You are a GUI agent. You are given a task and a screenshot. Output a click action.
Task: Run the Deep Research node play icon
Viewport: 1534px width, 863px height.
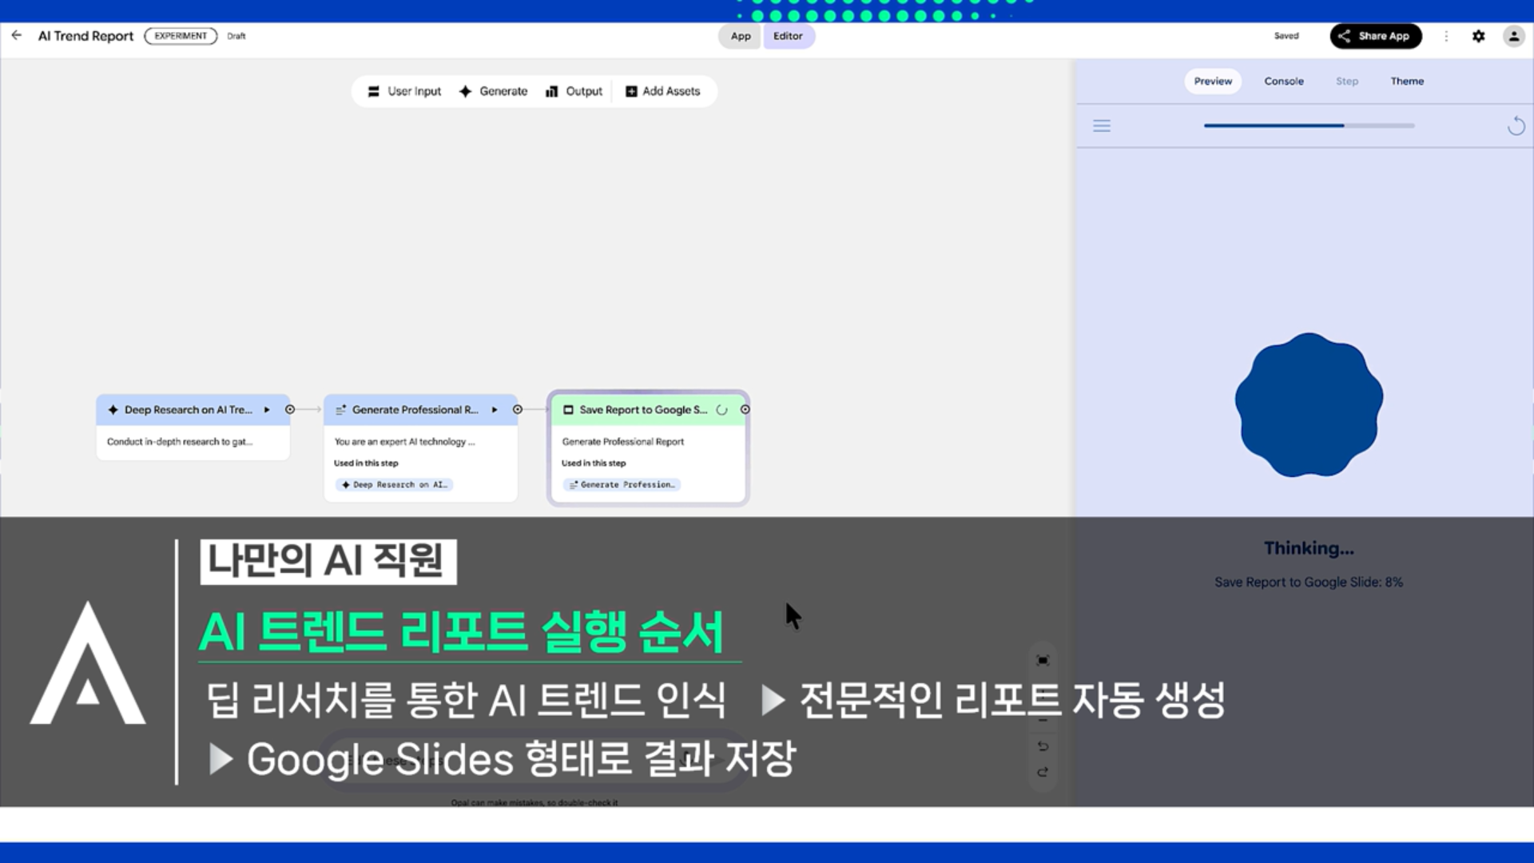point(267,410)
